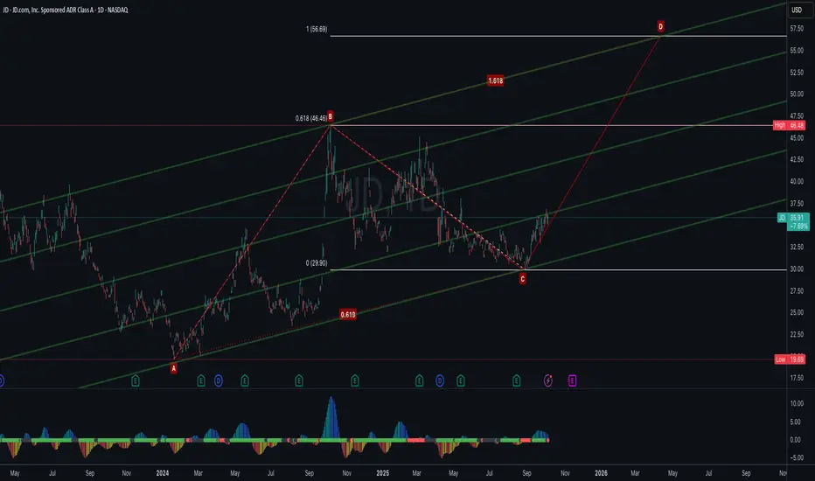Click 50.00 on the price axis
This screenshot has width=815, height=481.
click(797, 94)
